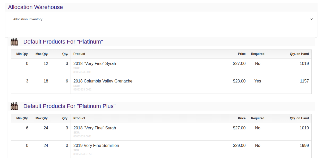Click the Product column header in Platinum table

click(79, 54)
